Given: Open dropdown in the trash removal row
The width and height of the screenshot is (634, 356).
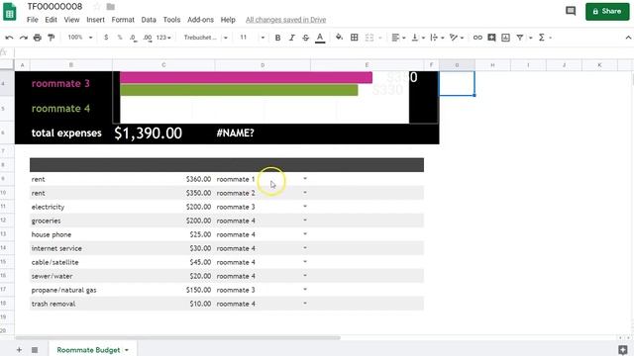Looking at the screenshot, I should (305, 304).
